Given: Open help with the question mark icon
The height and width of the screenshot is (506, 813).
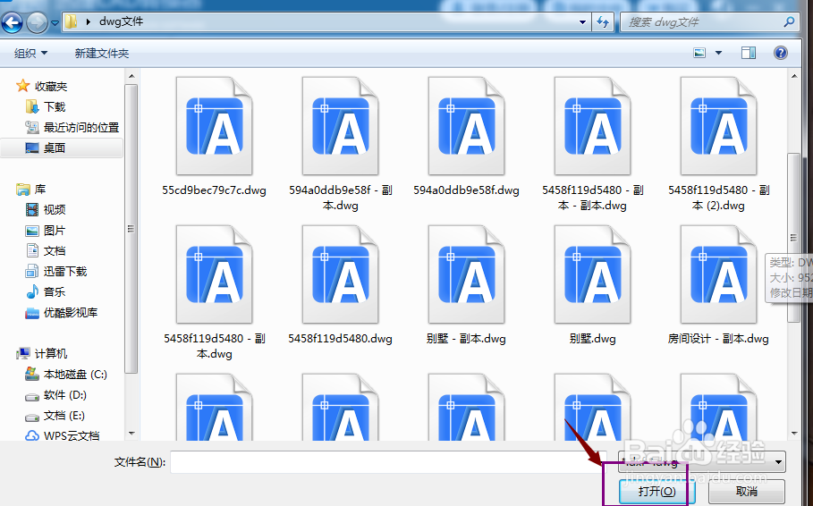Looking at the screenshot, I should [x=780, y=53].
